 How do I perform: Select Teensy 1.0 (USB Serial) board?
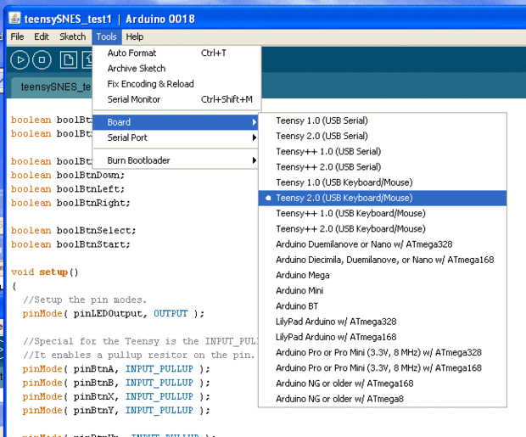(x=383, y=120)
